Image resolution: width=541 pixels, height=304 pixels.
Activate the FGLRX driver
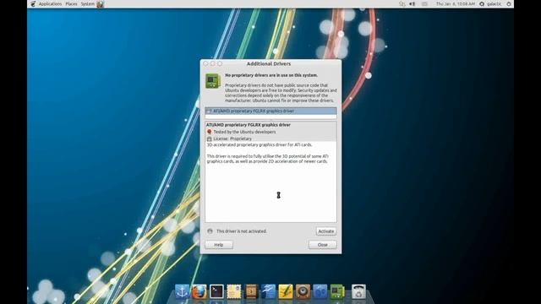click(x=326, y=231)
